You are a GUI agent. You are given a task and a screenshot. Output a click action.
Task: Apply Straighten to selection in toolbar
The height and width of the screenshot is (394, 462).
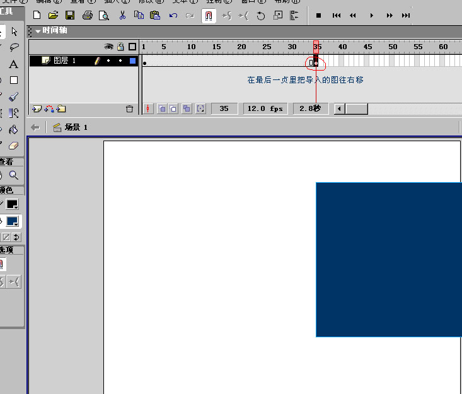[243, 15]
